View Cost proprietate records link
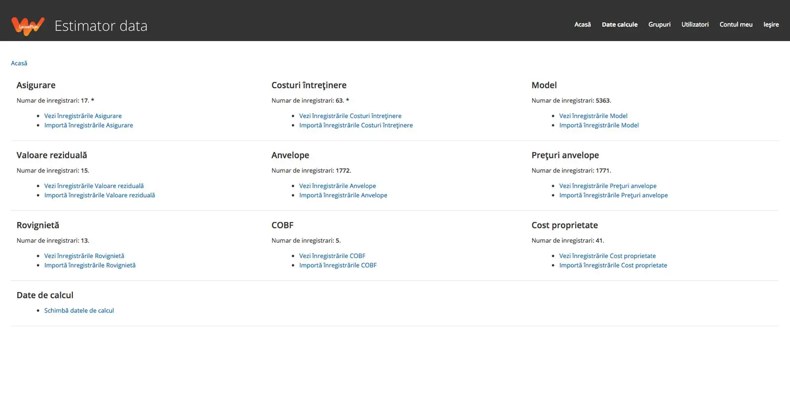The image size is (790, 413). click(x=607, y=256)
